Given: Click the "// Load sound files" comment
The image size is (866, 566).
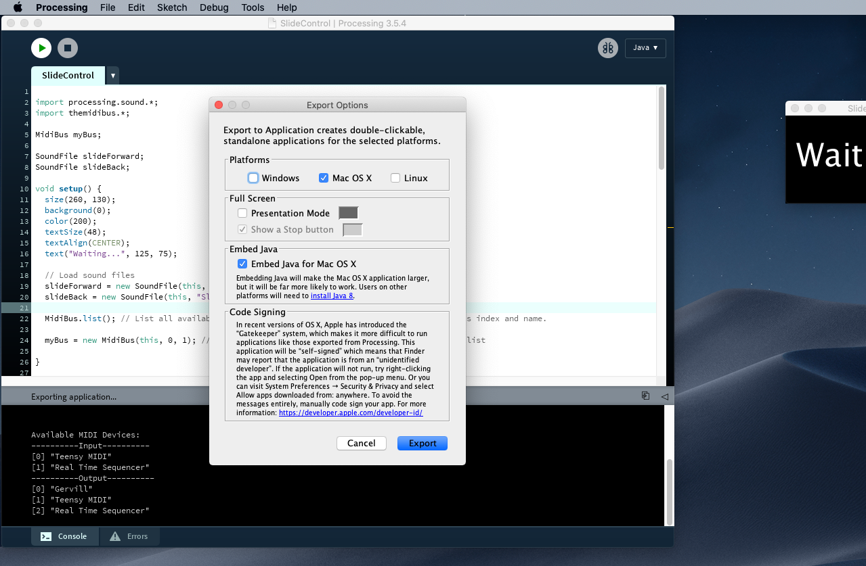Looking at the screenshot, I should [89, 275].
